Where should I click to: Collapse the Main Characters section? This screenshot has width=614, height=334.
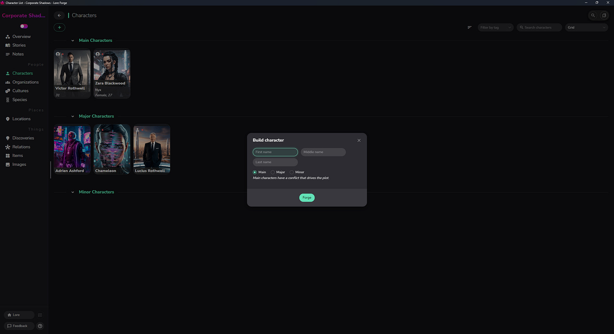[x=72, y=40]
